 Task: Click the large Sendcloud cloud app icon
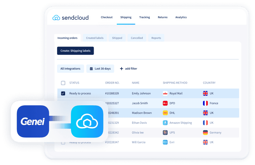click(x=87, y=121)
